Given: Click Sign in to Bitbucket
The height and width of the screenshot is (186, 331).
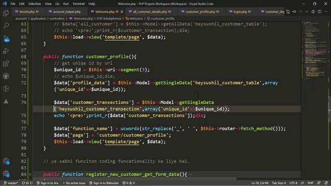Looking at the screenshot, I should (104, 183).
